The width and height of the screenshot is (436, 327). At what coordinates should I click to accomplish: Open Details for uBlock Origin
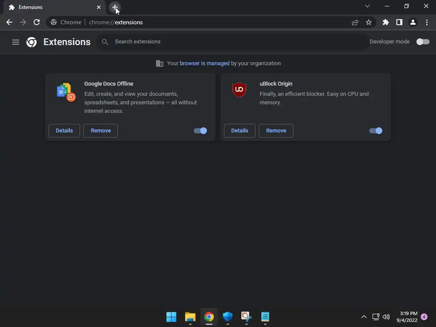click(240, 131)
